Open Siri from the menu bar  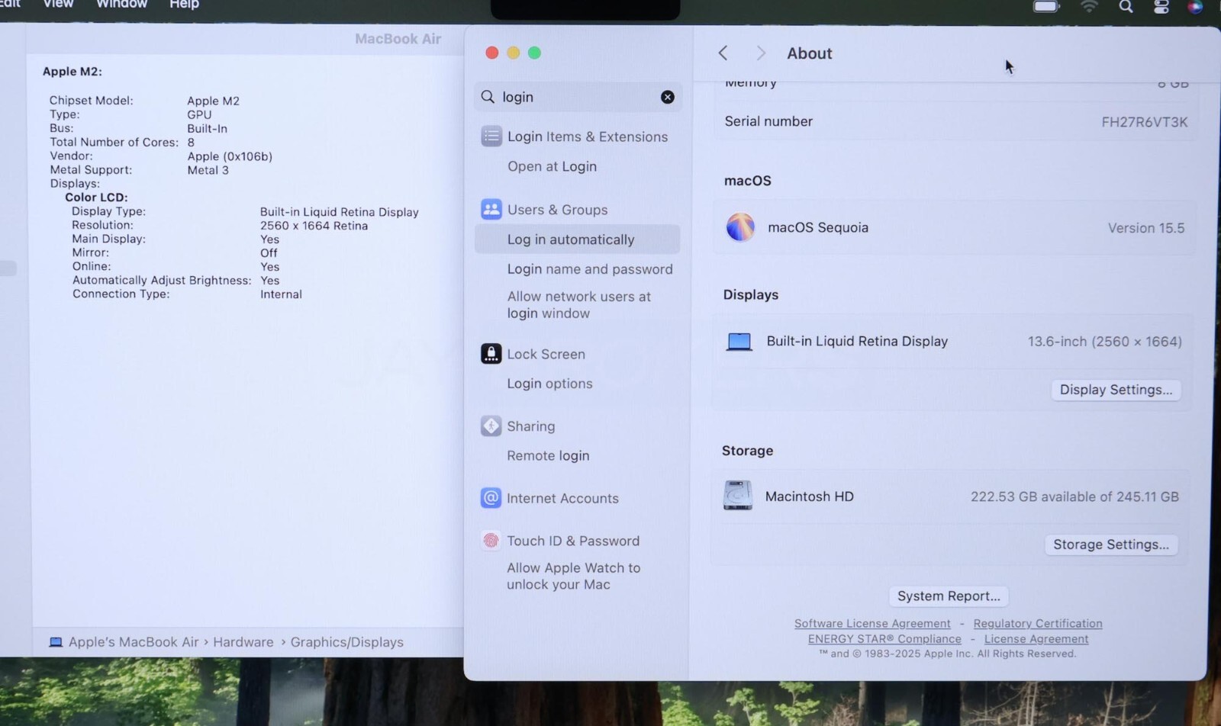tap(1195, 7)
